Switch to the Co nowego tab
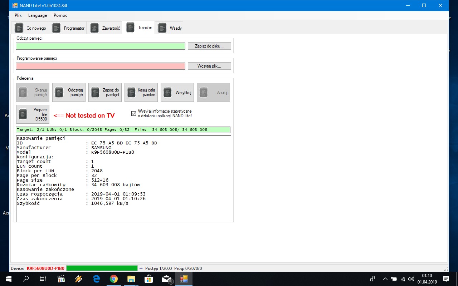 (x=30, y=28)
